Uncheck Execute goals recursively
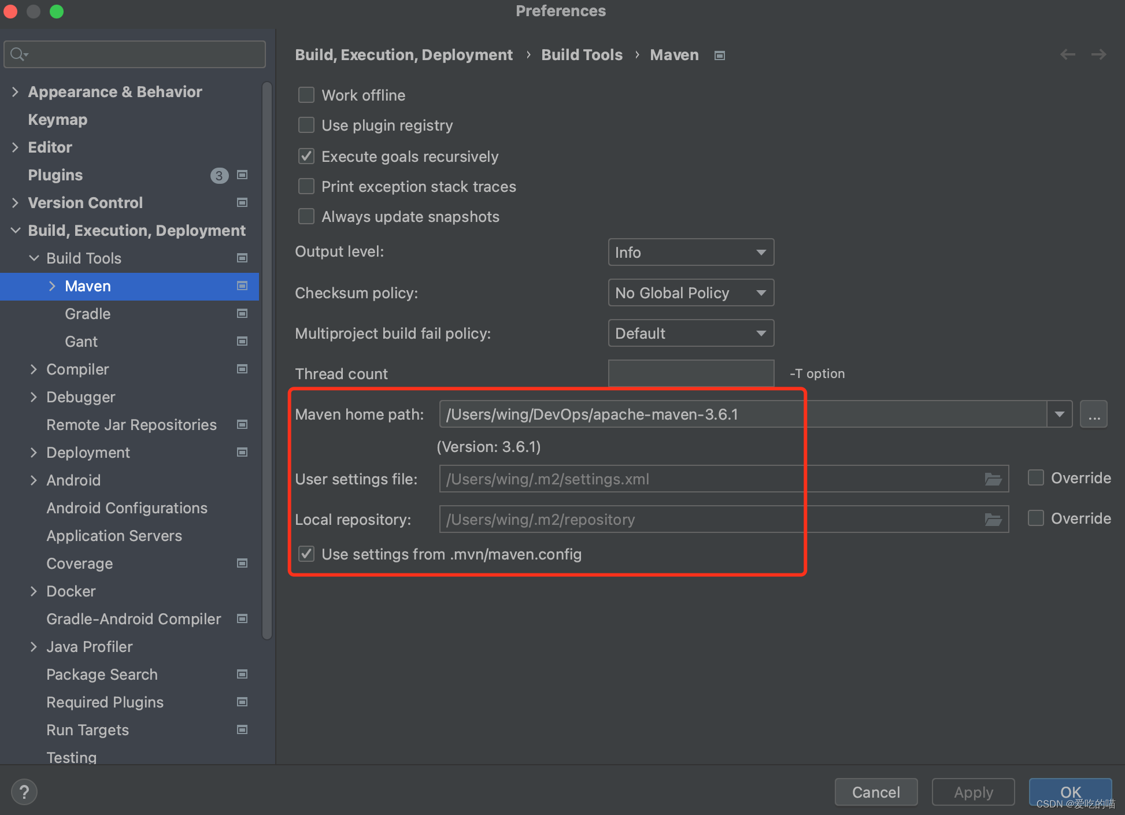1125x815 pixels. (x=306, y=156)
